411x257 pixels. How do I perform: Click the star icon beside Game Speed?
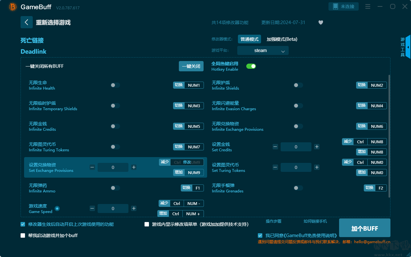pos(57,208)
